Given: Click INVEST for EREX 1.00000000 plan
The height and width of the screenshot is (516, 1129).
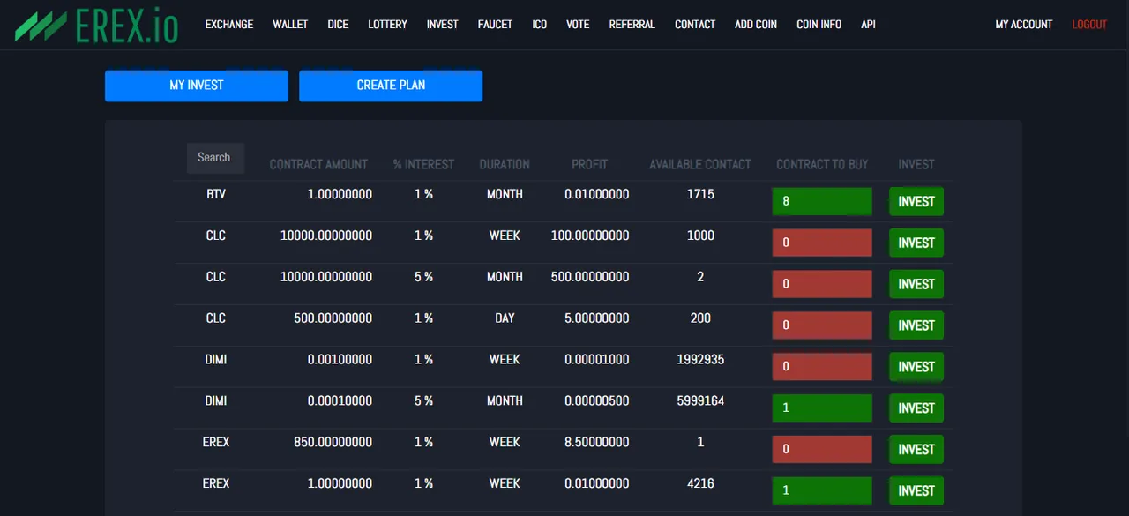Looking at the screenshot, I should pyautogui.click(x=916, y=490).
